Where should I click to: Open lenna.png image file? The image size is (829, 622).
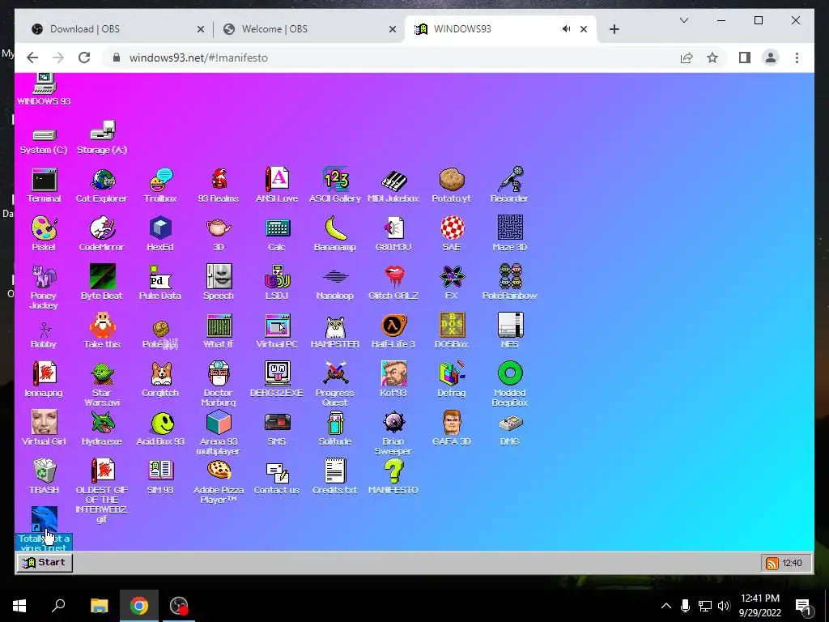(44, 379)
